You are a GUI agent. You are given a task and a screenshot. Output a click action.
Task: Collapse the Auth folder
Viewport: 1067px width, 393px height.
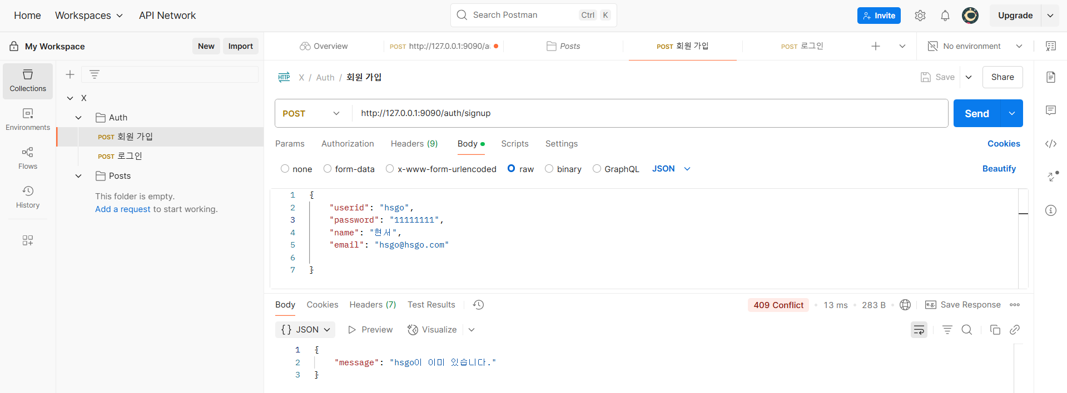click(x=78, y=118)
